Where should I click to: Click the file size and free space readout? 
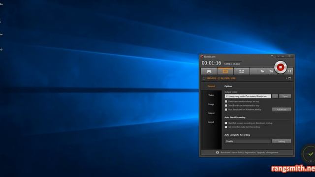coord(232,64)
